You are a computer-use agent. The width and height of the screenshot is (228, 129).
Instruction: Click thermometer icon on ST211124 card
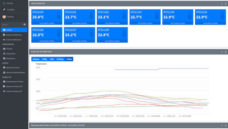[x=190, y=15]
